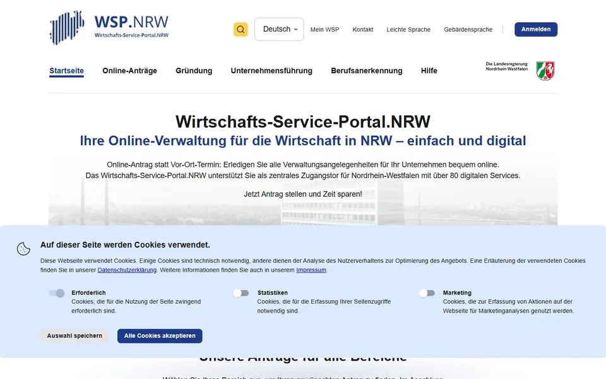Click the WSP.NRW logo
The height and width of the screenshot is (379, 606).
109,27
